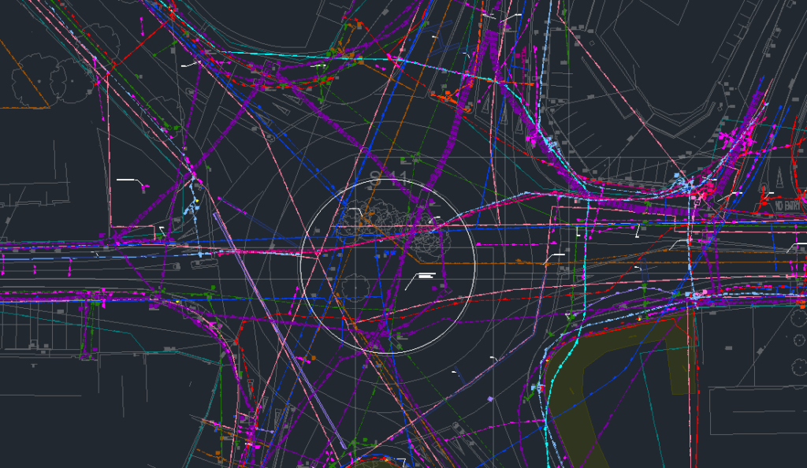Select the white leader label inside the circle
Viewport: 807px width, 468px height.
pyautogui.click(x=422, y=277)
